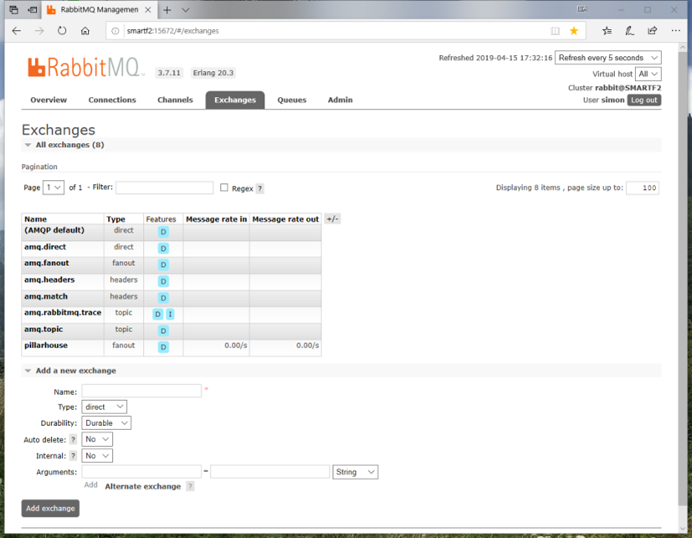This screenshot has width=692, height=538.
Task: Open the (AMQP default) exchange
Action: [54, 230]
